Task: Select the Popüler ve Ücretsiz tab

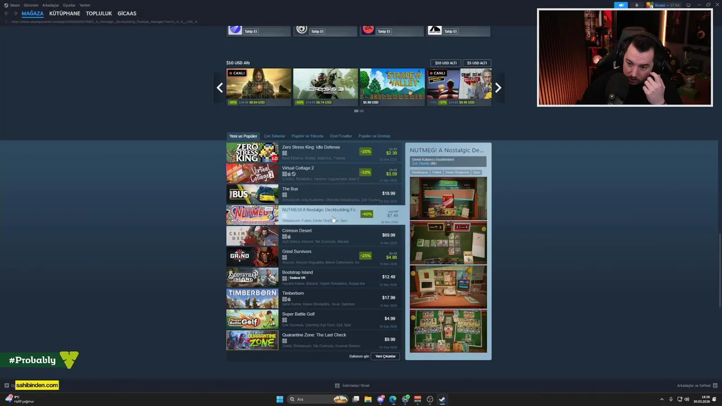Action: point(374,136)
